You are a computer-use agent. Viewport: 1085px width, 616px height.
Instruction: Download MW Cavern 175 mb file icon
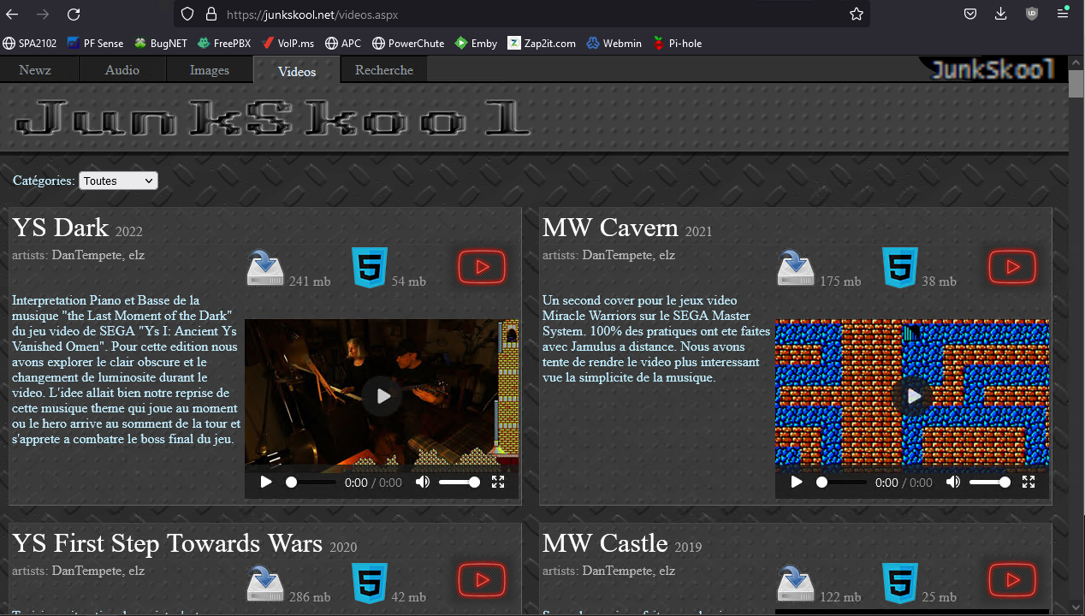point(796,268)
